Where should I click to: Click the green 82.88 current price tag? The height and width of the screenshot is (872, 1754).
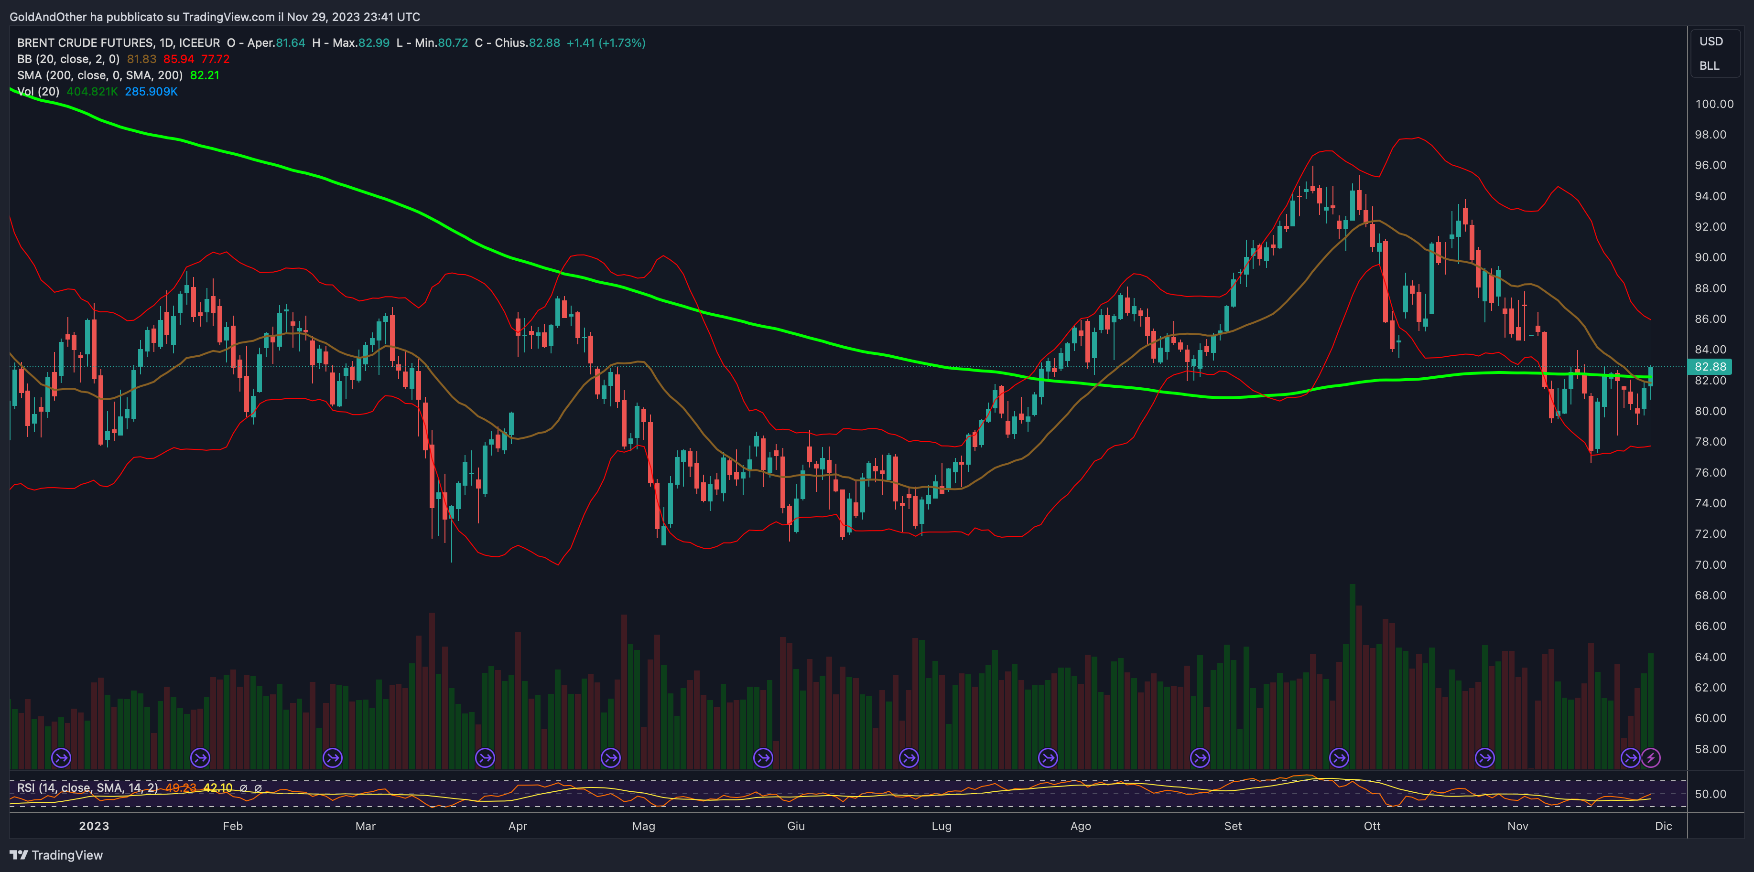point(1711,367)
